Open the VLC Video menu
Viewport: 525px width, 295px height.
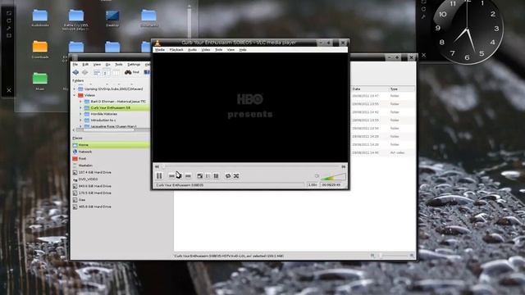(206, 49)
